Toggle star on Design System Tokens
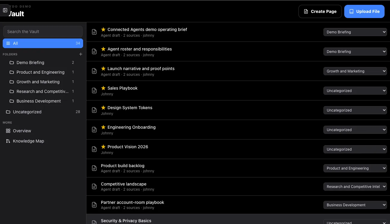The width and height of the screenshot is (390, 224). coord(103,108)
